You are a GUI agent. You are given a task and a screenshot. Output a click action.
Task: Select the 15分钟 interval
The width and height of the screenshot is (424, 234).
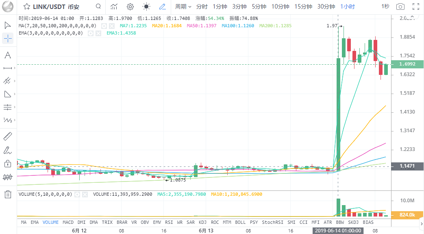pyautogui.click(x=303, y=7)
